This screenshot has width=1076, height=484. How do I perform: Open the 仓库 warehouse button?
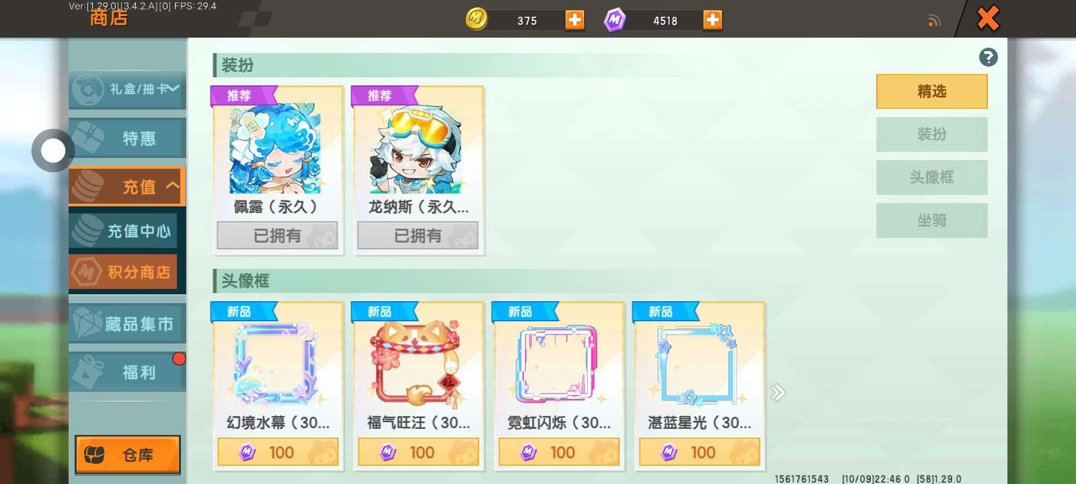click(128, 455)
